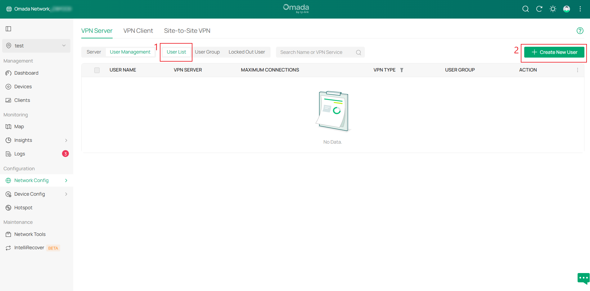The width and height of the screenshot is (590, 291).
Task: Refresh the page using the reload icon
Action: pyautogui.click(x=539, y=9)
